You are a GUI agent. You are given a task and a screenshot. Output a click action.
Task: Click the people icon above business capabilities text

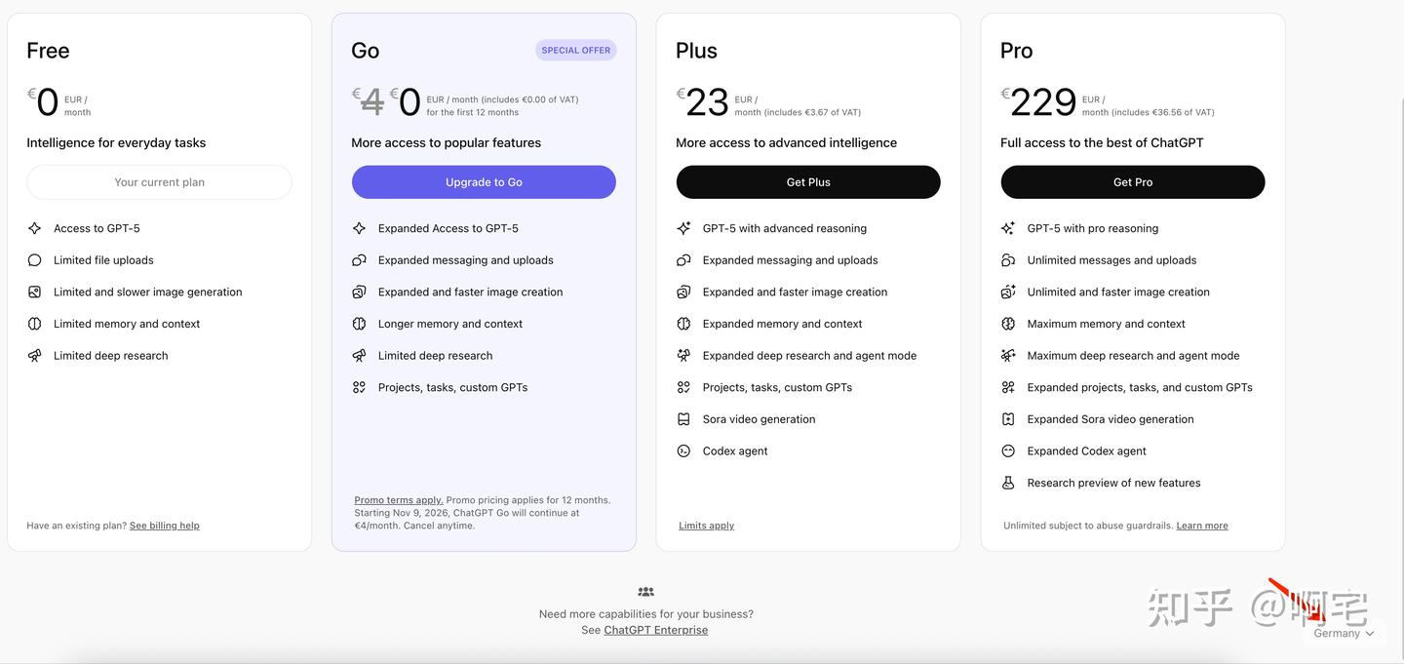pos(645,592)
